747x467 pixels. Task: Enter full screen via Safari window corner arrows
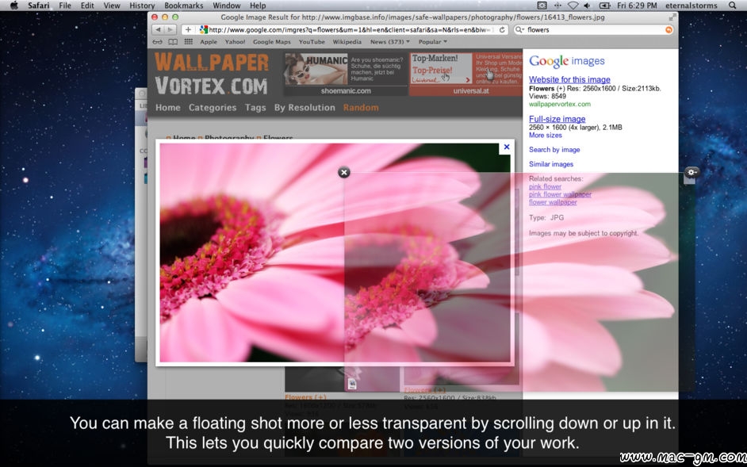(672, 17)
